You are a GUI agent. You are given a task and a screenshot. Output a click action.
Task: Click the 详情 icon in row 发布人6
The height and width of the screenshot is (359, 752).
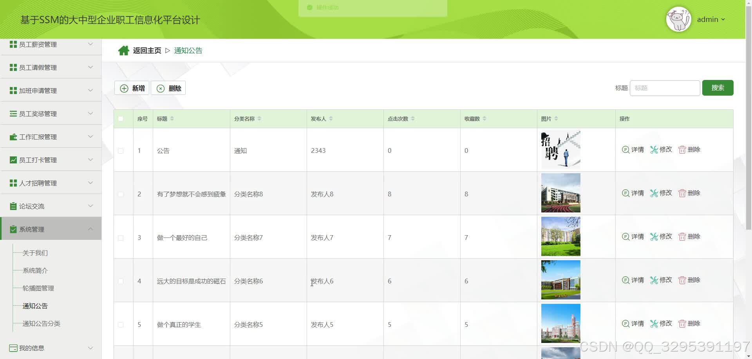(x=625, y=280)
